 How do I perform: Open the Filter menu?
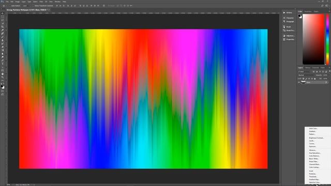coord(41,2)
